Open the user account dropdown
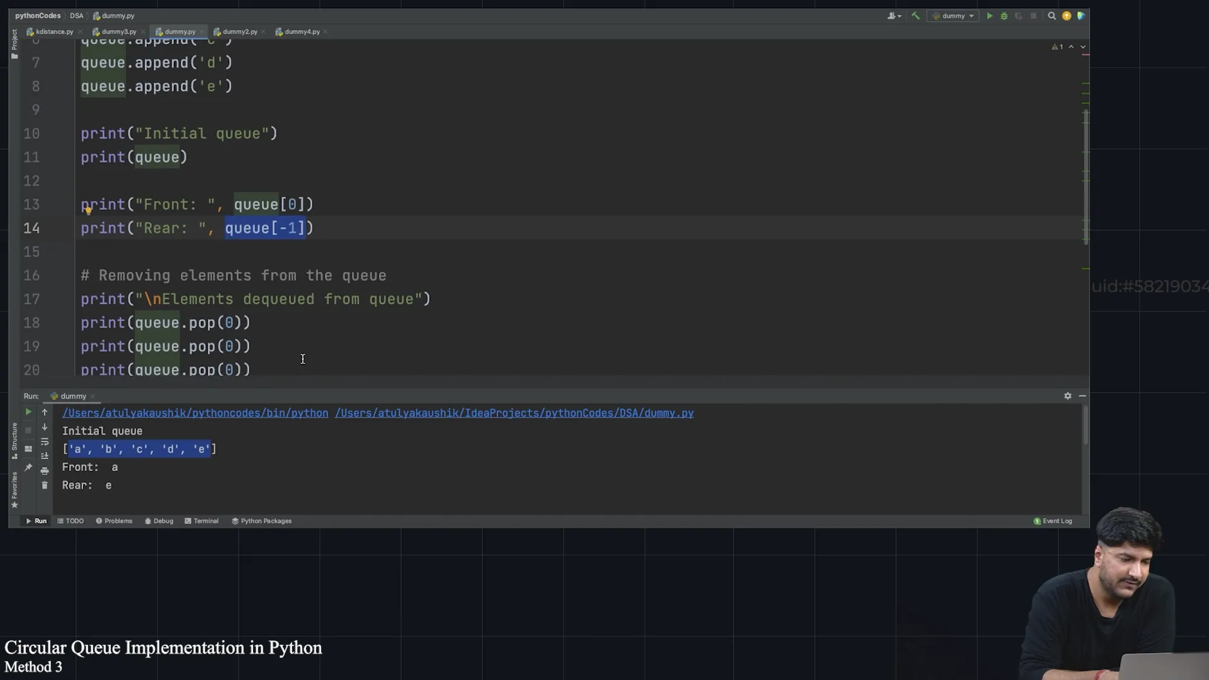The width and height of the screenshot is (1209, 680). coord(894,16)
